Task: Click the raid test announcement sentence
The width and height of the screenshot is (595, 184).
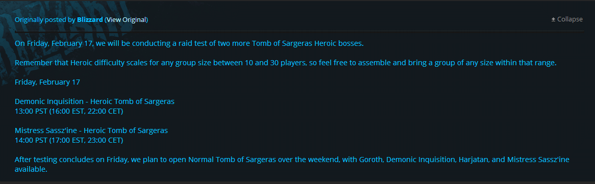Action: (189, 43)
